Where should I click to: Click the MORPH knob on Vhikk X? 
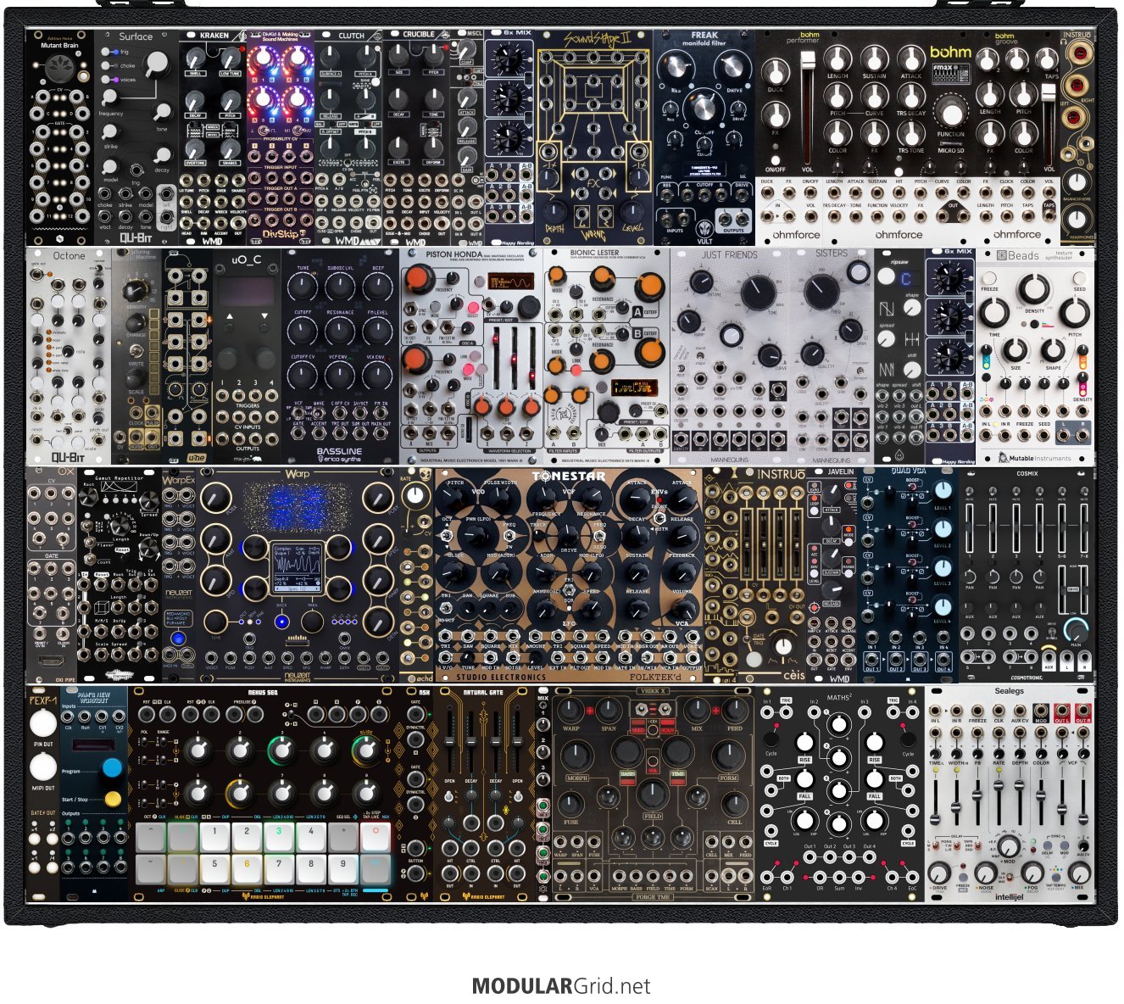click(x=576, y=756)
